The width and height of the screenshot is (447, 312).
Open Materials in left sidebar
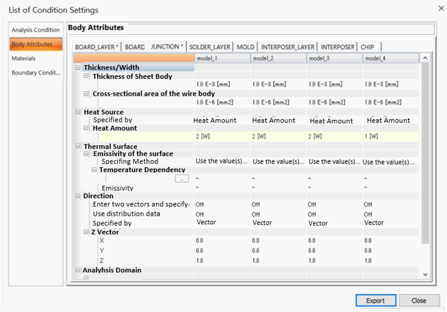23,58
